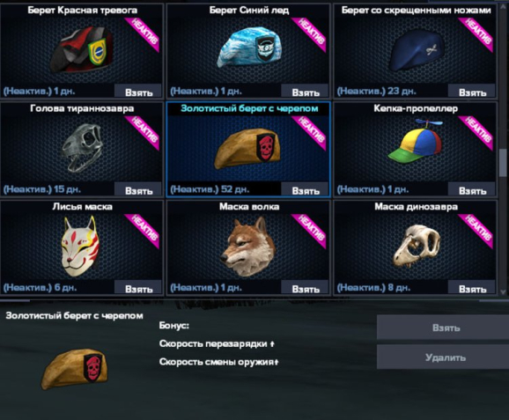The image size is (509, 420).
Task: Click the Удалить button
Action: 444,357
